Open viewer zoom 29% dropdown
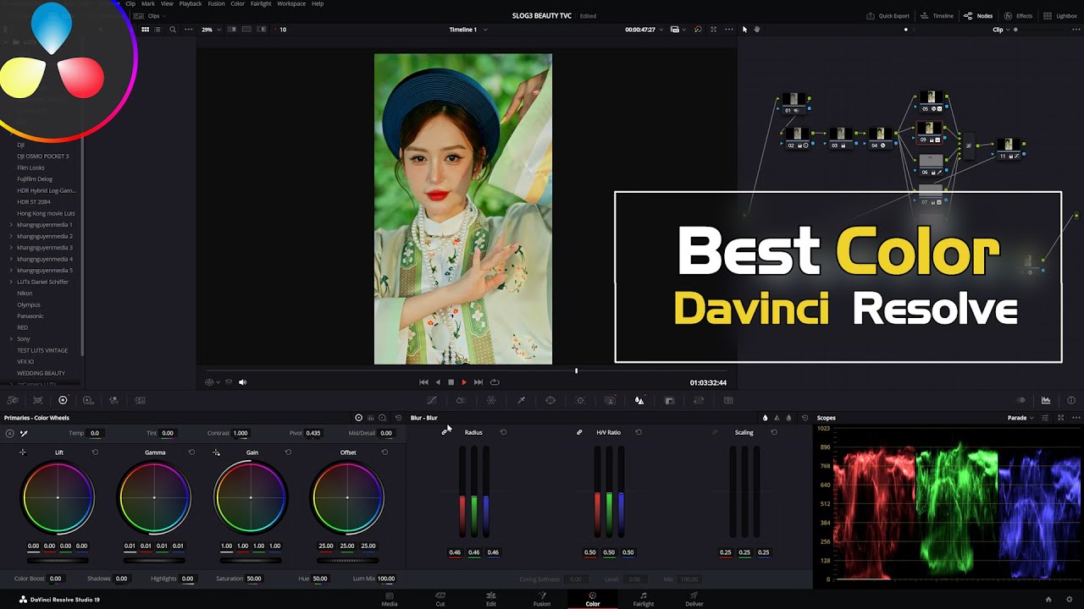Image resolution: width=1084 pixels, height=609 pixels. coord(211,30)
